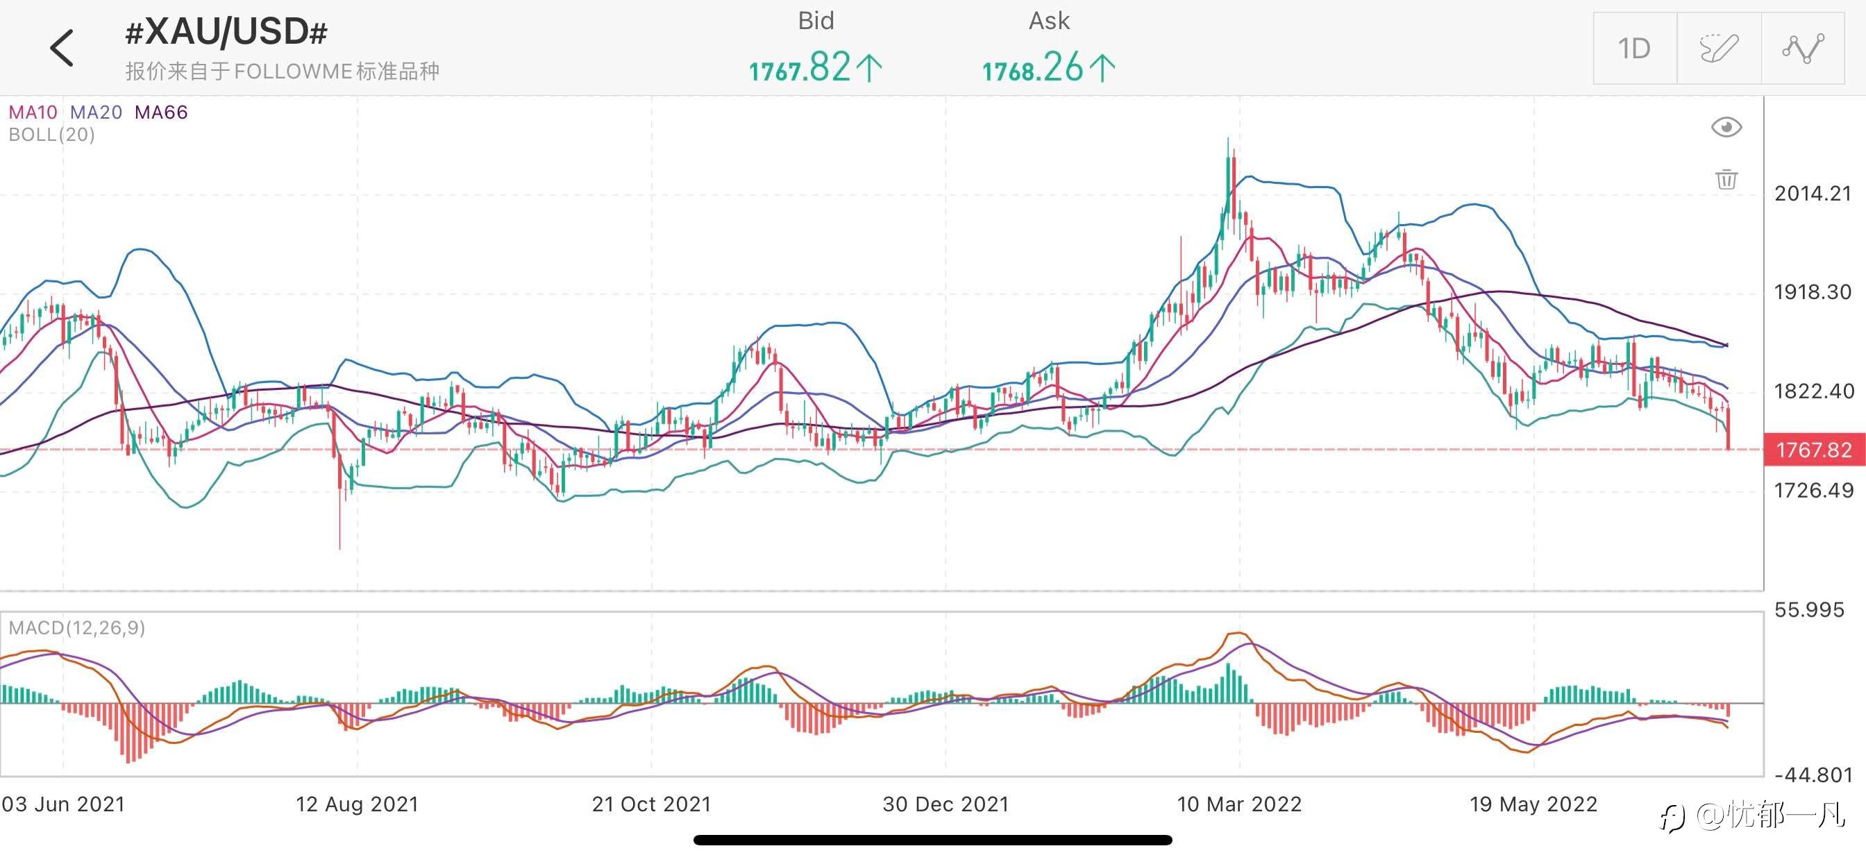
Task: Click the 2014.21 price axis label
Action: click(x=1813, y=194)
